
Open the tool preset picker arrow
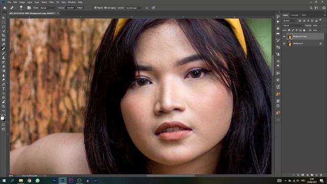point(15,8)
